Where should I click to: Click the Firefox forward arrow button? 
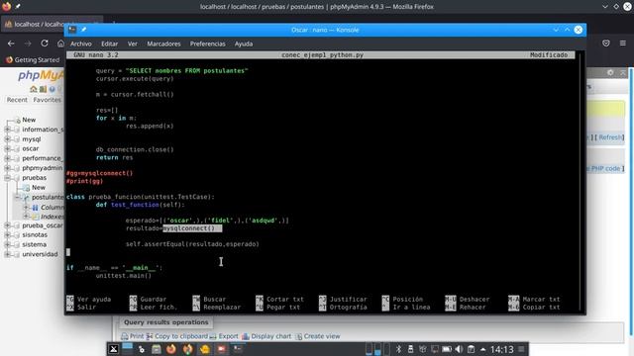point(28,44)
